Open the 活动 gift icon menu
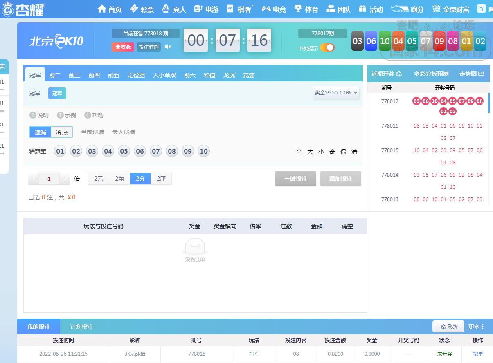 pos(362,9)
